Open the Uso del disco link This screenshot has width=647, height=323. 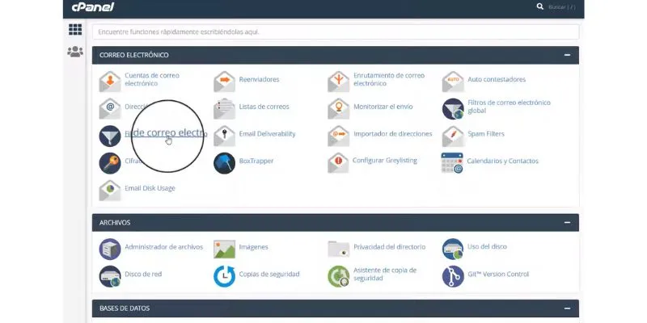(488, 246)
